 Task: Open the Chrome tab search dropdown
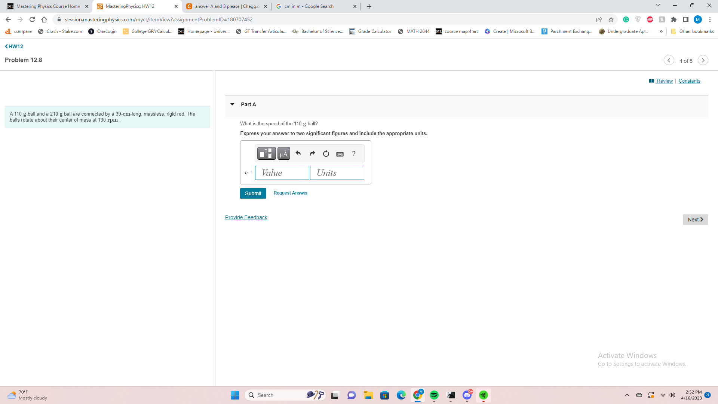pyautogui.click(x=657, y=6)
